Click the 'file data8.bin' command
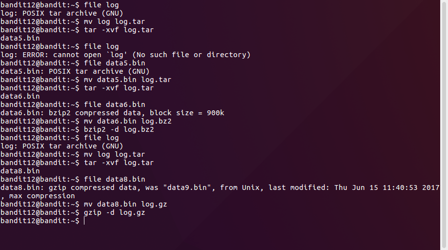Image resolution: width=448 pixels, height=250 pixels. 114,180
